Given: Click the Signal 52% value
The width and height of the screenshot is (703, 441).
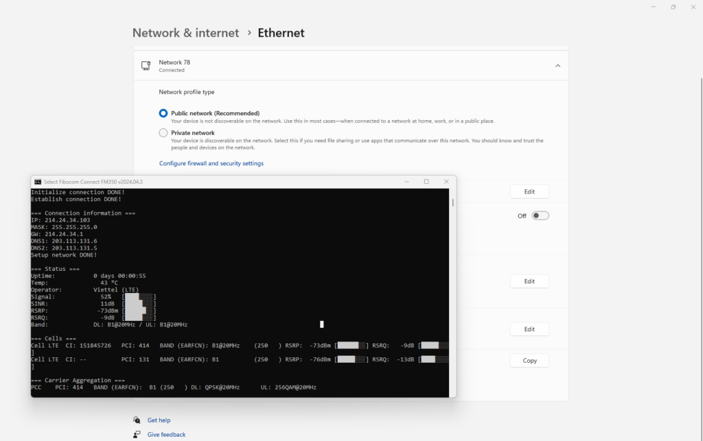Looking at the screenshot, I should click(x=106, y=297).
